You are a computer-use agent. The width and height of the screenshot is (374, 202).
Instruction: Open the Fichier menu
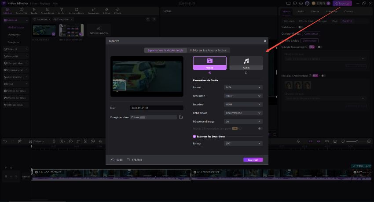tap(33, 4)
